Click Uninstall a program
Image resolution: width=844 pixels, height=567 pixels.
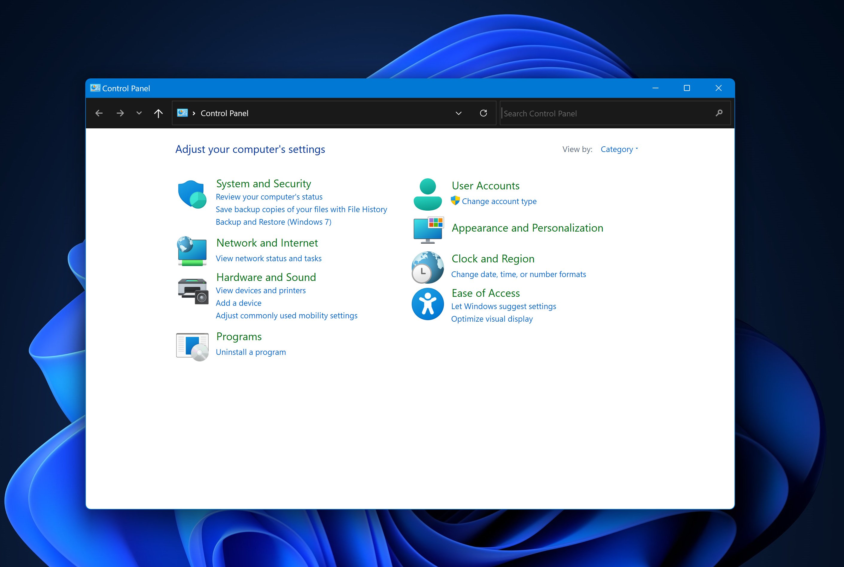pos(251,352)
